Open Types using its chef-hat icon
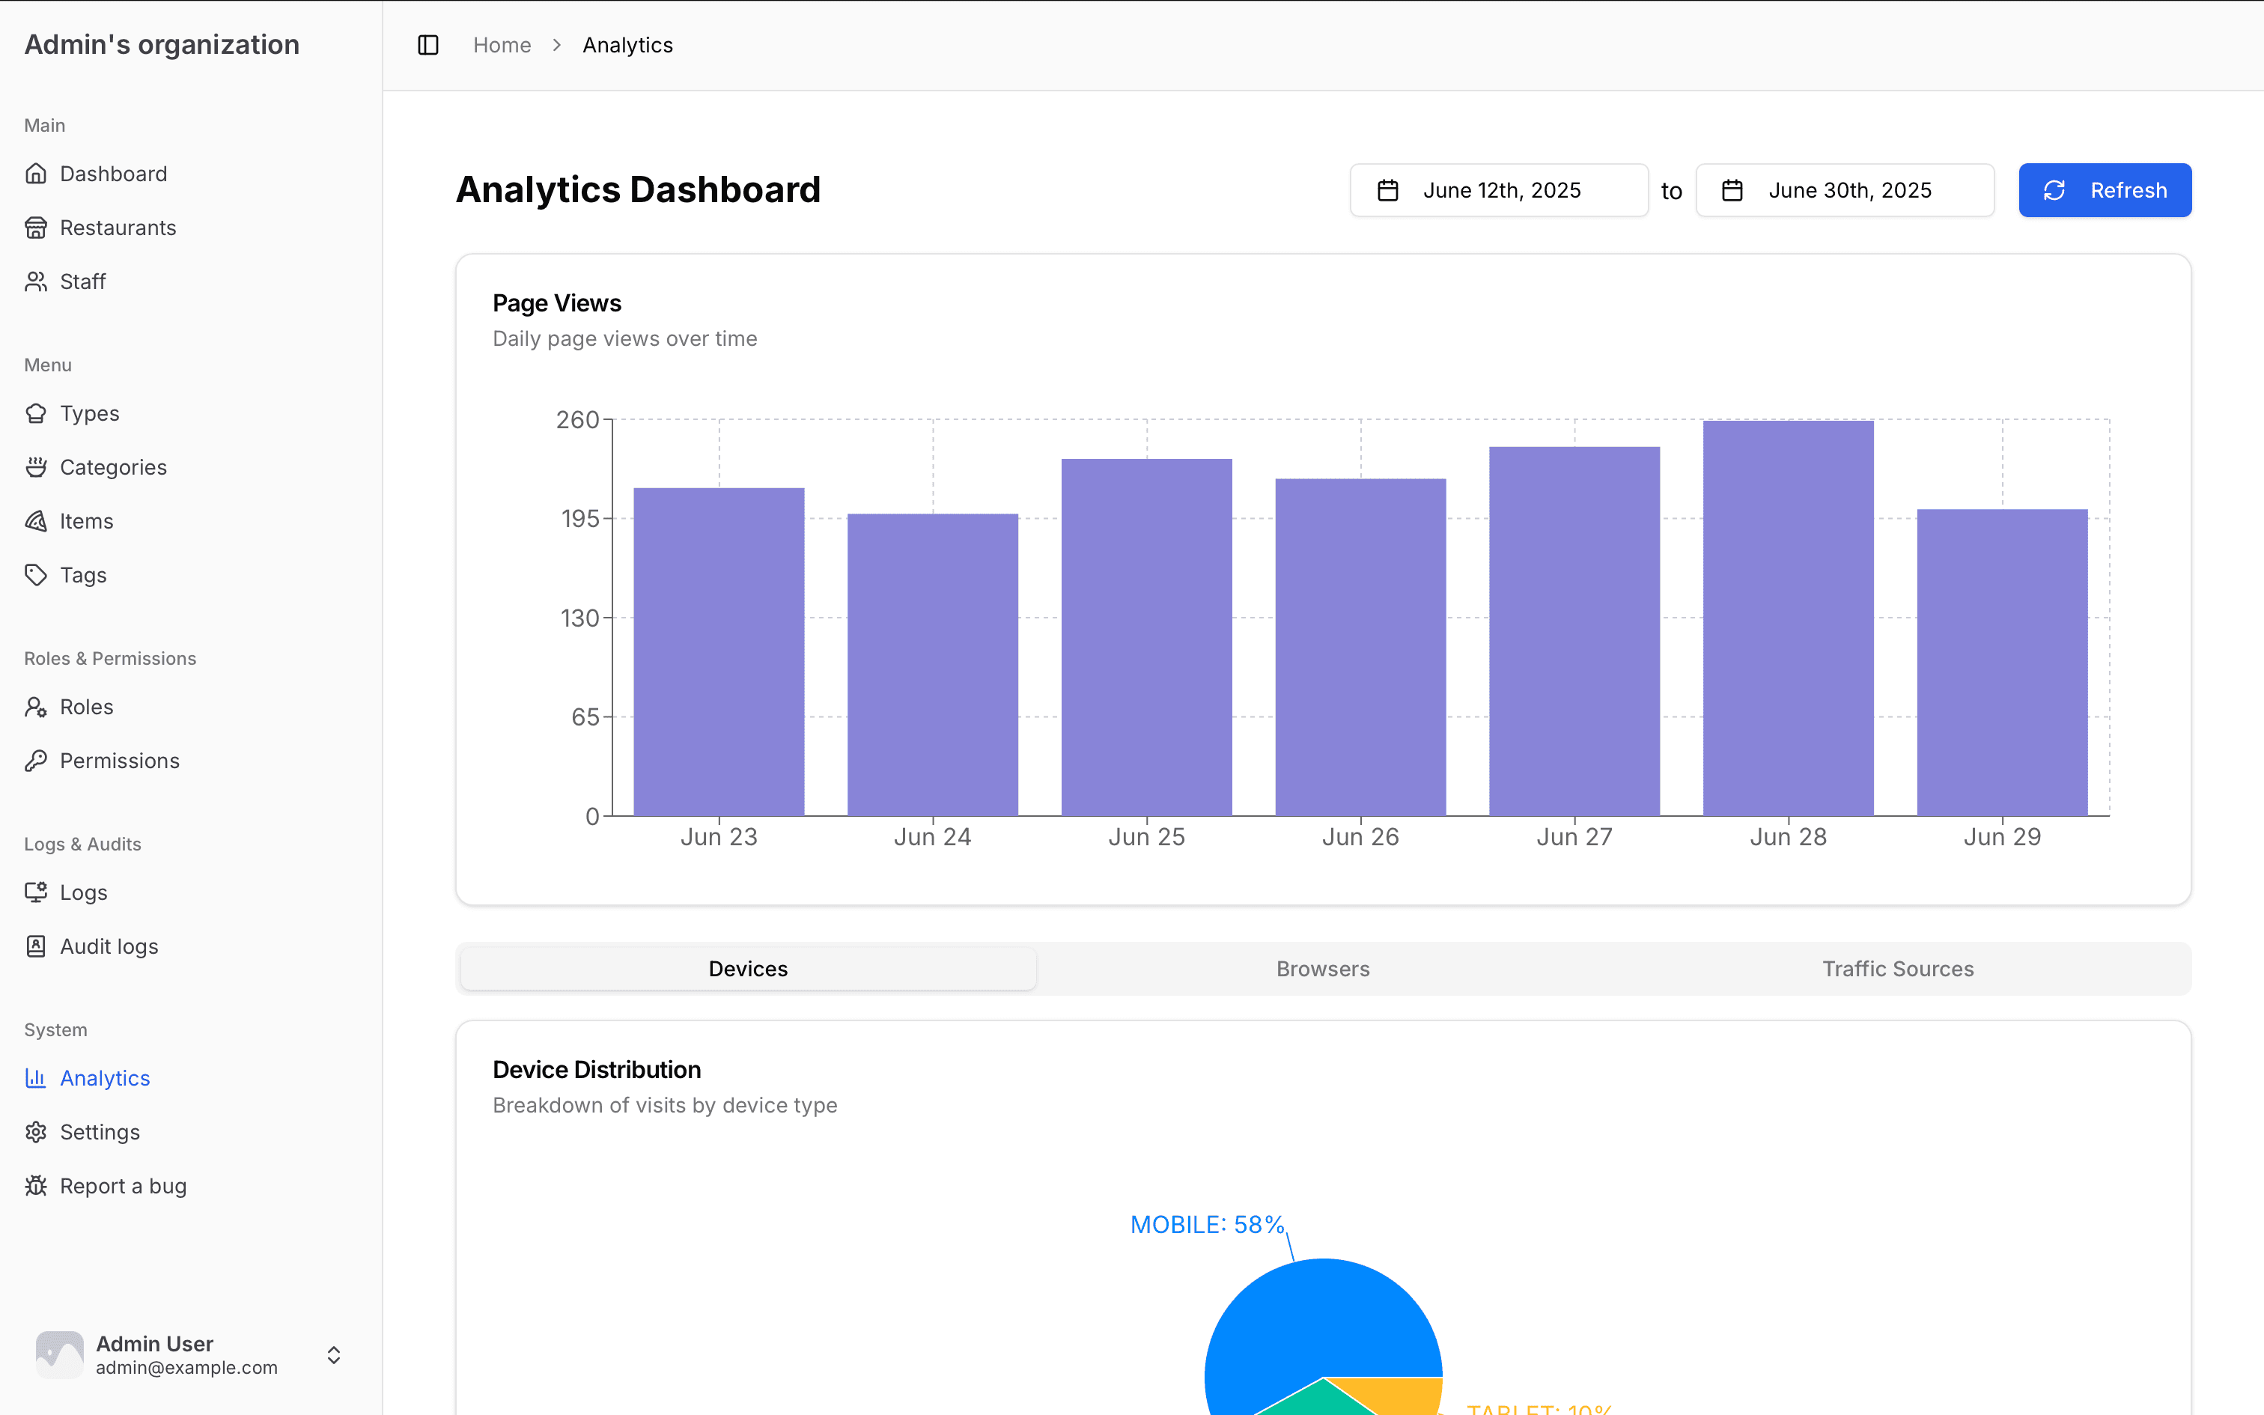Image resolution: width=2264 pixels, height=1415 pixels. pos(37,413)
